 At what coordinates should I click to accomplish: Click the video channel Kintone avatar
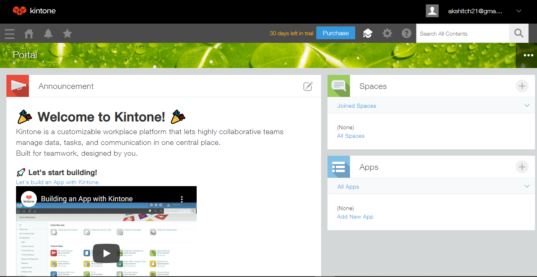click(29, 199)
